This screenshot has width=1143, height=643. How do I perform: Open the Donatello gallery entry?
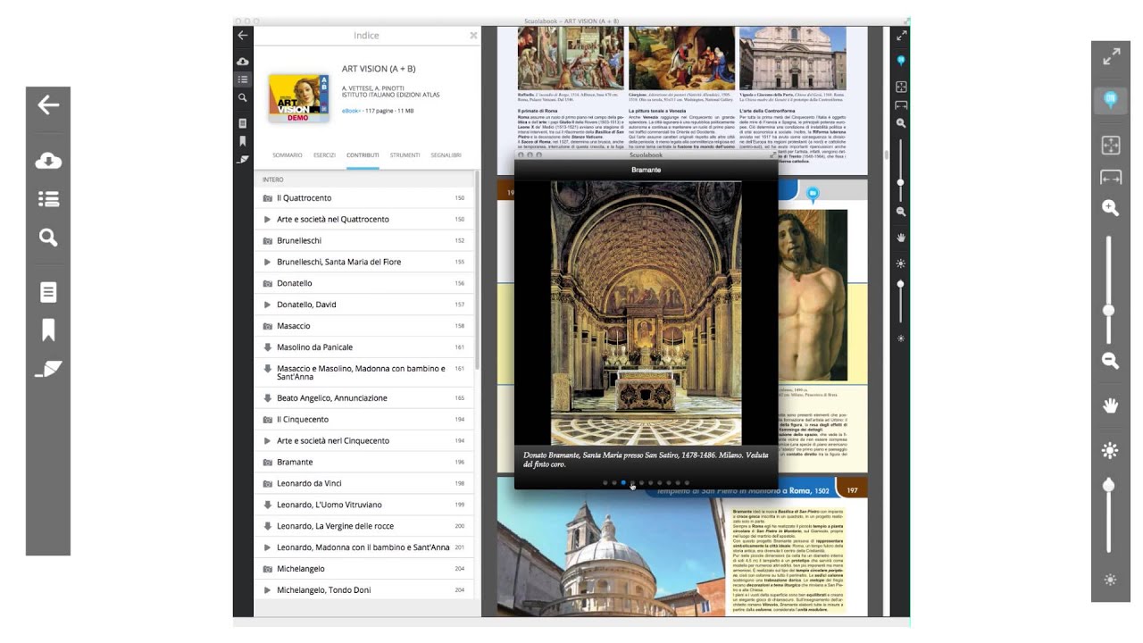364,283
